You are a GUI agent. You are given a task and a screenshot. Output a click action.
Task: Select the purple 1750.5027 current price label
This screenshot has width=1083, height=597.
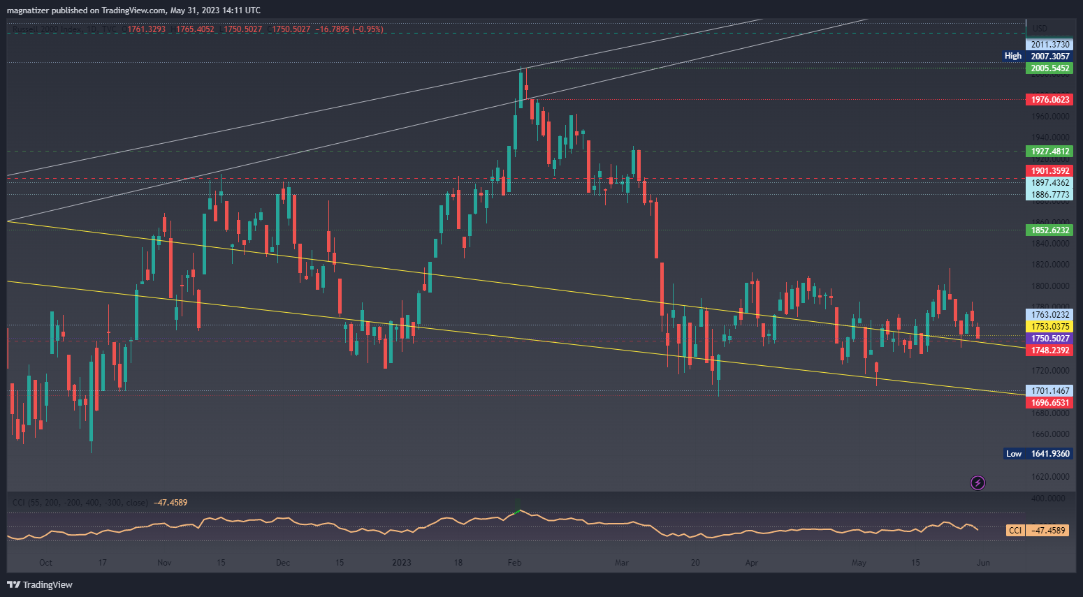pyautogui.click(x=1049, y=339)
